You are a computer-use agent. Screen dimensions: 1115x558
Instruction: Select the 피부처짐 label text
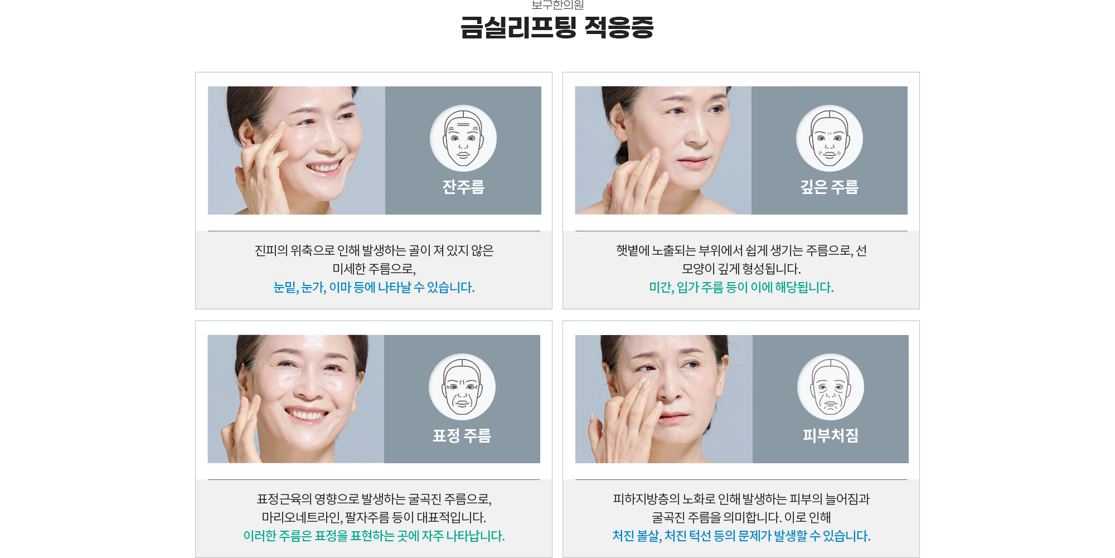[831, 435]
